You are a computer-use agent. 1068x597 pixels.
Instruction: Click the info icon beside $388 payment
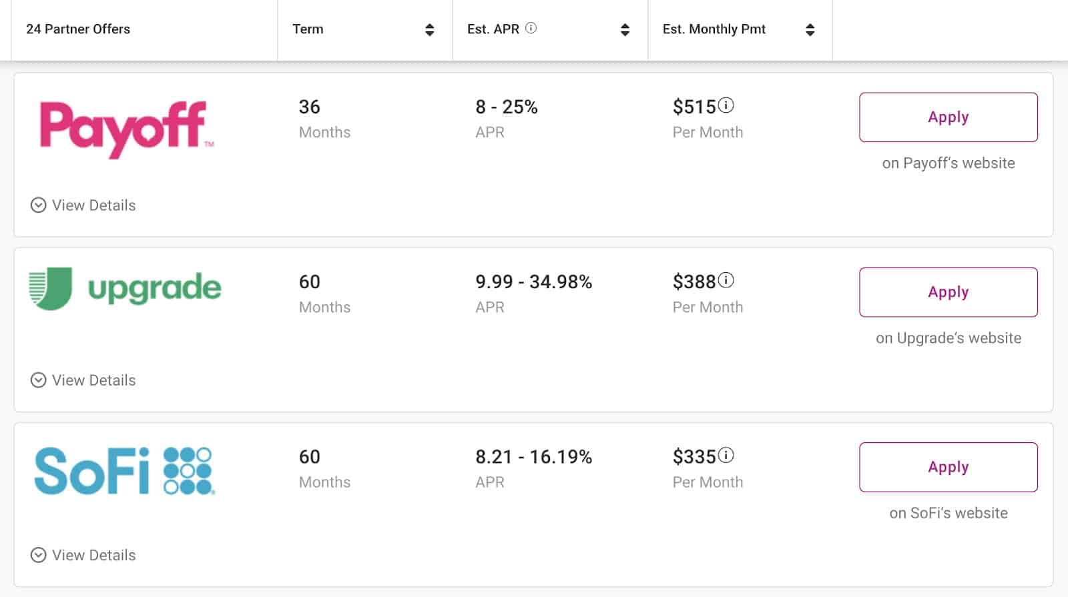pos(726,280)
